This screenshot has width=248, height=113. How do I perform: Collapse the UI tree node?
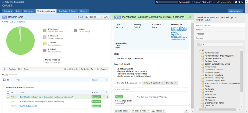coord(197,50)
